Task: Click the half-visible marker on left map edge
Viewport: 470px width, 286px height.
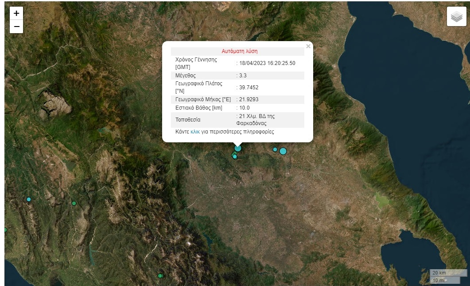Action: (5, 230)
